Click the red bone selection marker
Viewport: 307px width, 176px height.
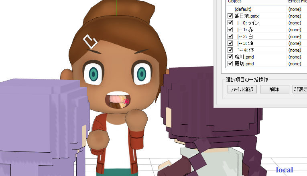[126, 102]
